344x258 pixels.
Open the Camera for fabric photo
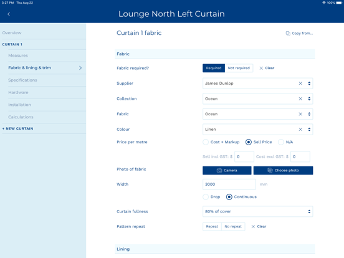tap(227, 171)
